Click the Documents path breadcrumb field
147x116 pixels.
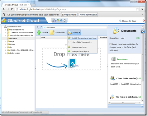pyautogui.click(x=75, y=27)
